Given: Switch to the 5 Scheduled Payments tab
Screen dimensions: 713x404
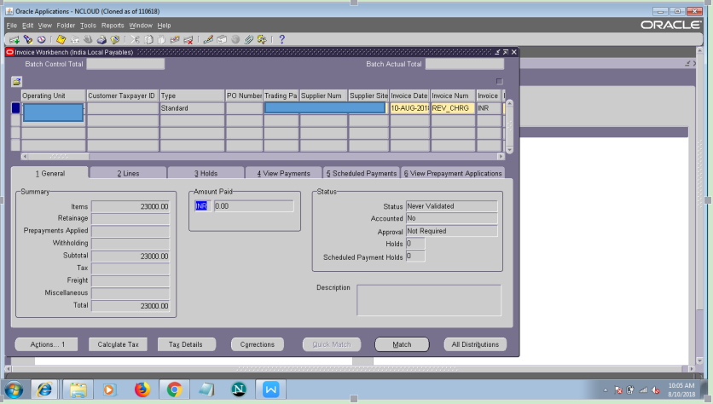Looking at the screenshot, I should pyautogui.click(x=362, y=173).
